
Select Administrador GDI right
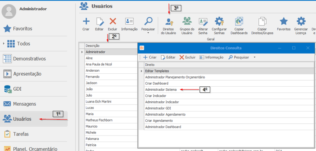point(229,108)
